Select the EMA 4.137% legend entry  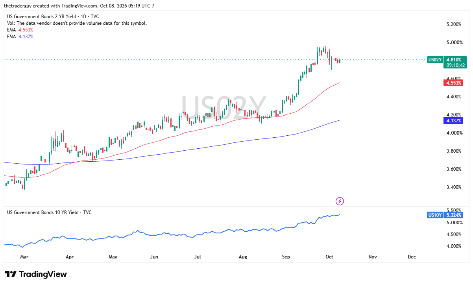(20, 37)
